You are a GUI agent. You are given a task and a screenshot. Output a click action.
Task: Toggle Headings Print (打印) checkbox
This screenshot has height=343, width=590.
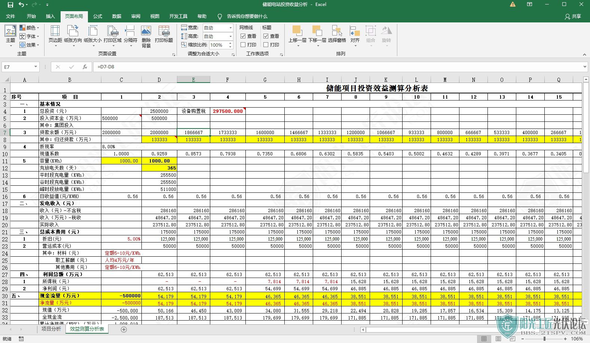266,45
